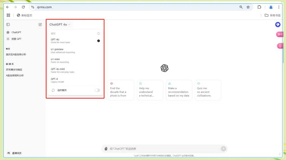This screenshot has width=286, height=160.
Task: Click the GPT-4o selected checkmark
Action: [99, 41]
